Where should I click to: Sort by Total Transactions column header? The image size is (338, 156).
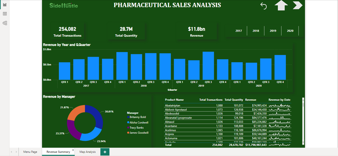coord(211,100)
